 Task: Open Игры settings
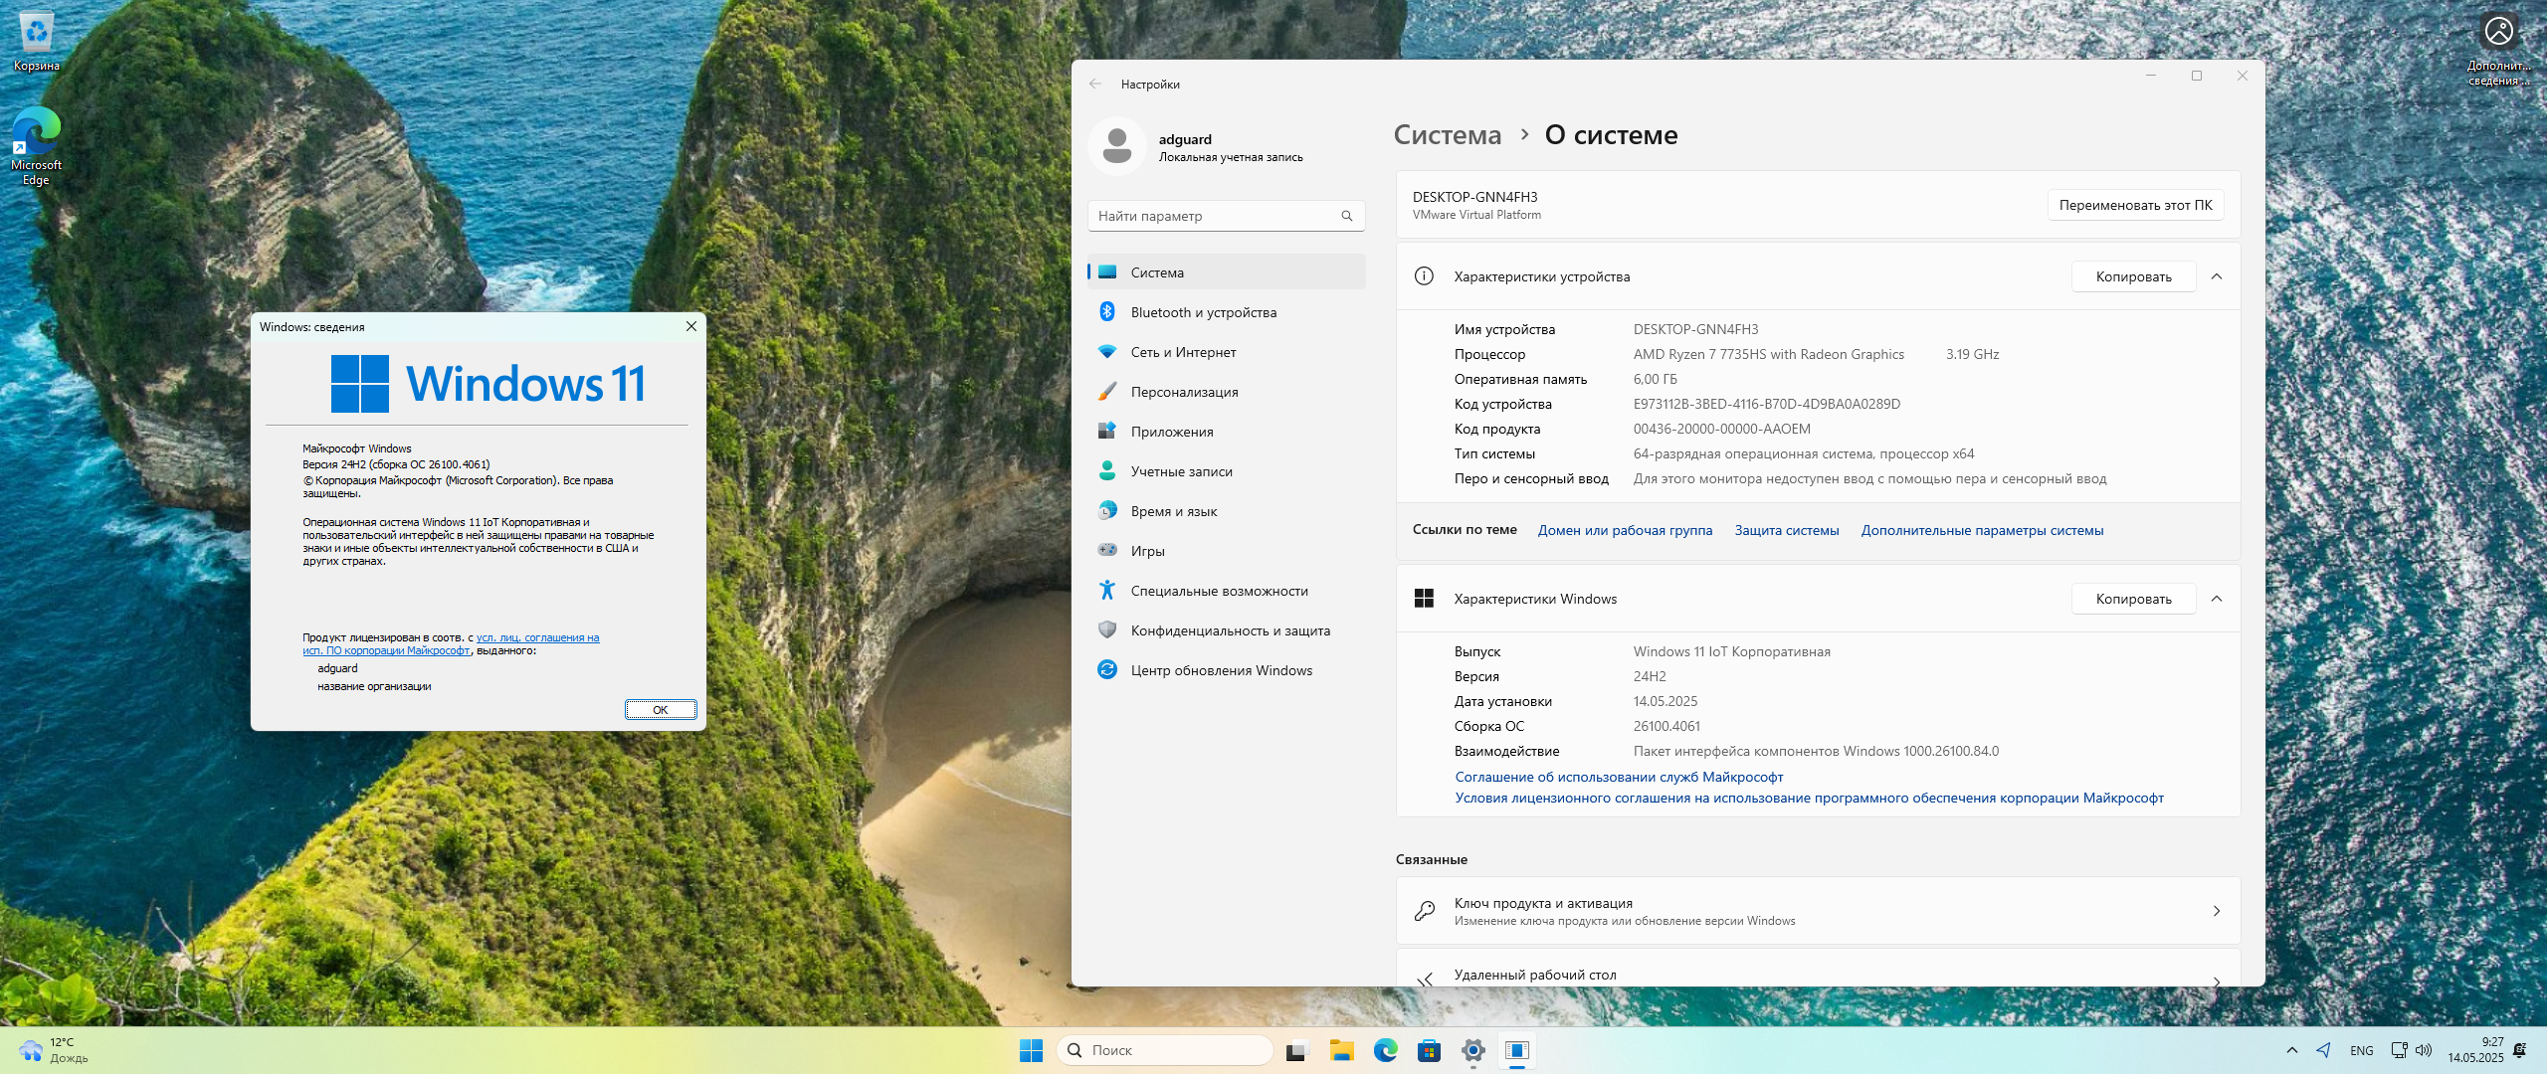[x=1226, y=551]
